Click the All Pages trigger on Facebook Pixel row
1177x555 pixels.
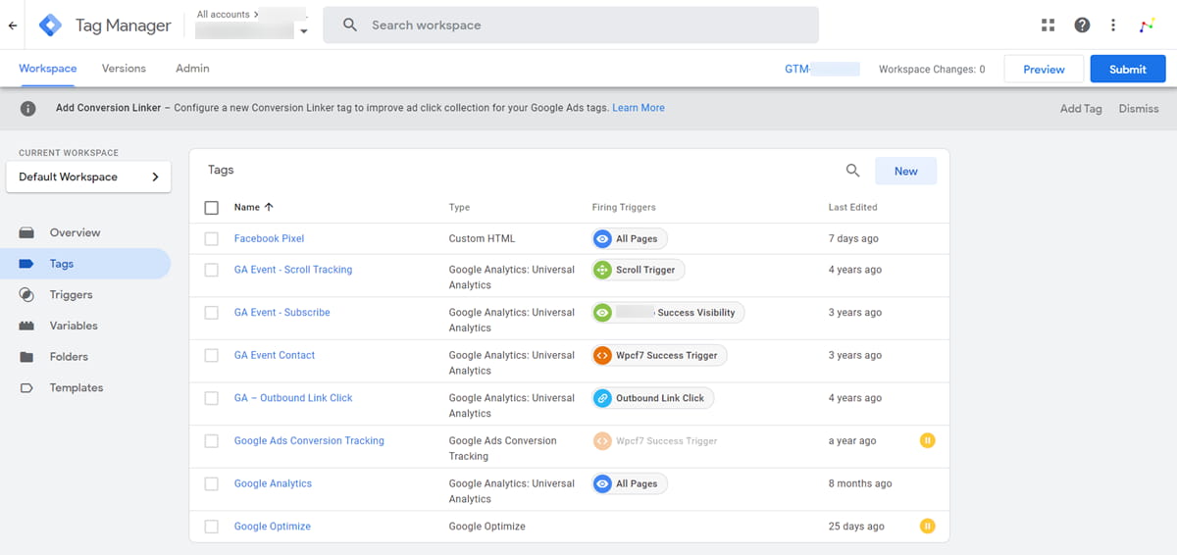630,238
